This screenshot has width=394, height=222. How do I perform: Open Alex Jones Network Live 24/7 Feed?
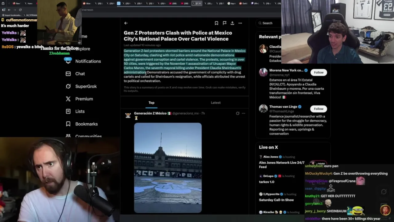pyautogui.click(x=282, y=165)
